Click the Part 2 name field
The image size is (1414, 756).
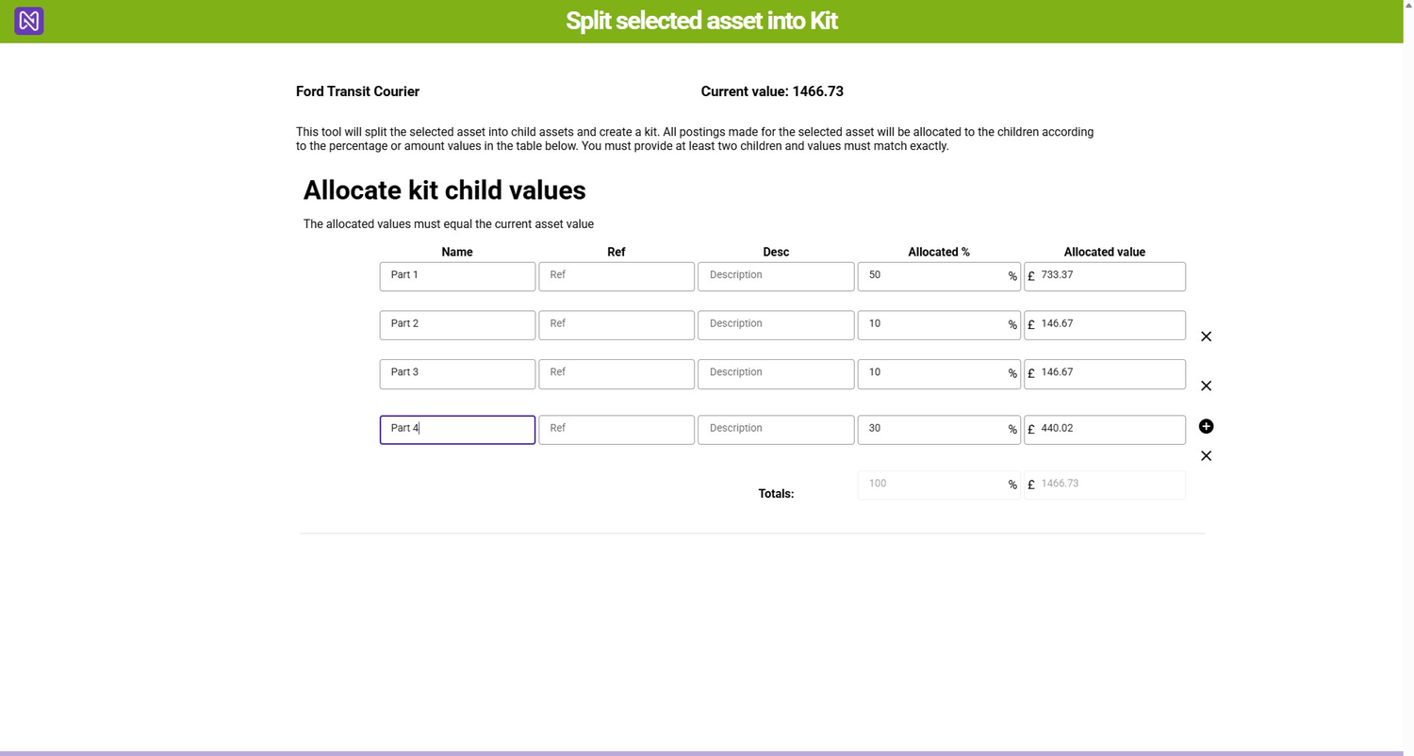457,325
